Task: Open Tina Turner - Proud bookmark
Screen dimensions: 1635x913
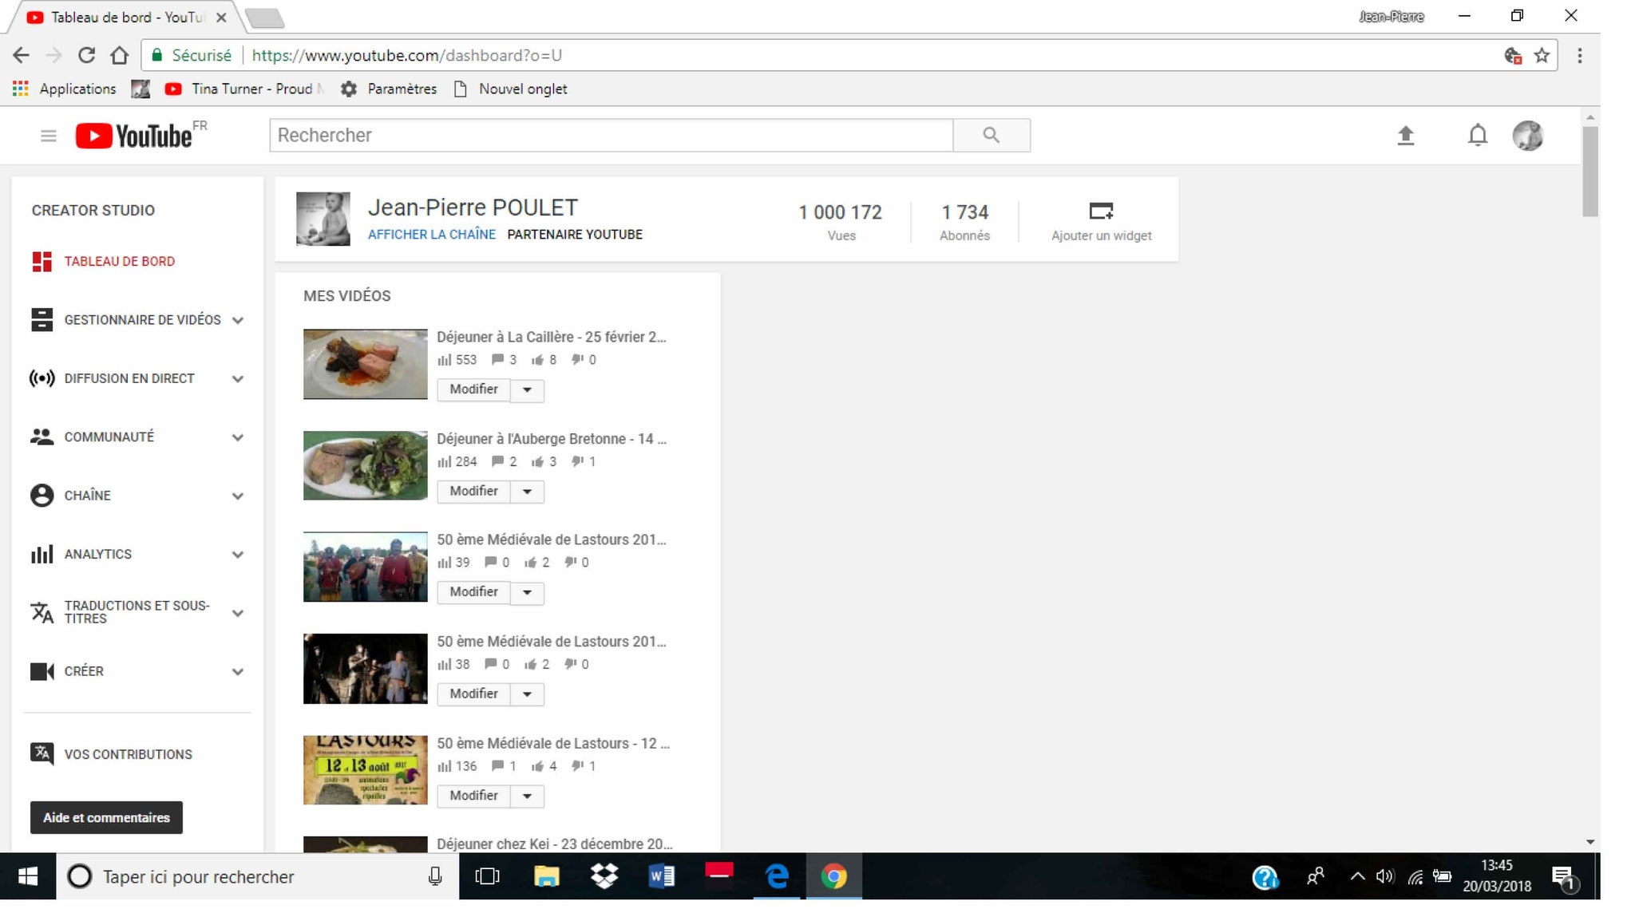Action: [x=243, y=89]
